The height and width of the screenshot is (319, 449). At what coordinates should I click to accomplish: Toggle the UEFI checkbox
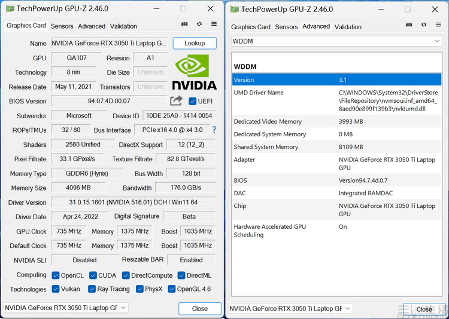point(193,101)
